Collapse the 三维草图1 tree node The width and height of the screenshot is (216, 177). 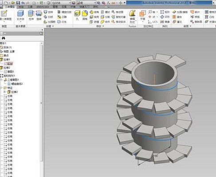(x=1, y=80)
